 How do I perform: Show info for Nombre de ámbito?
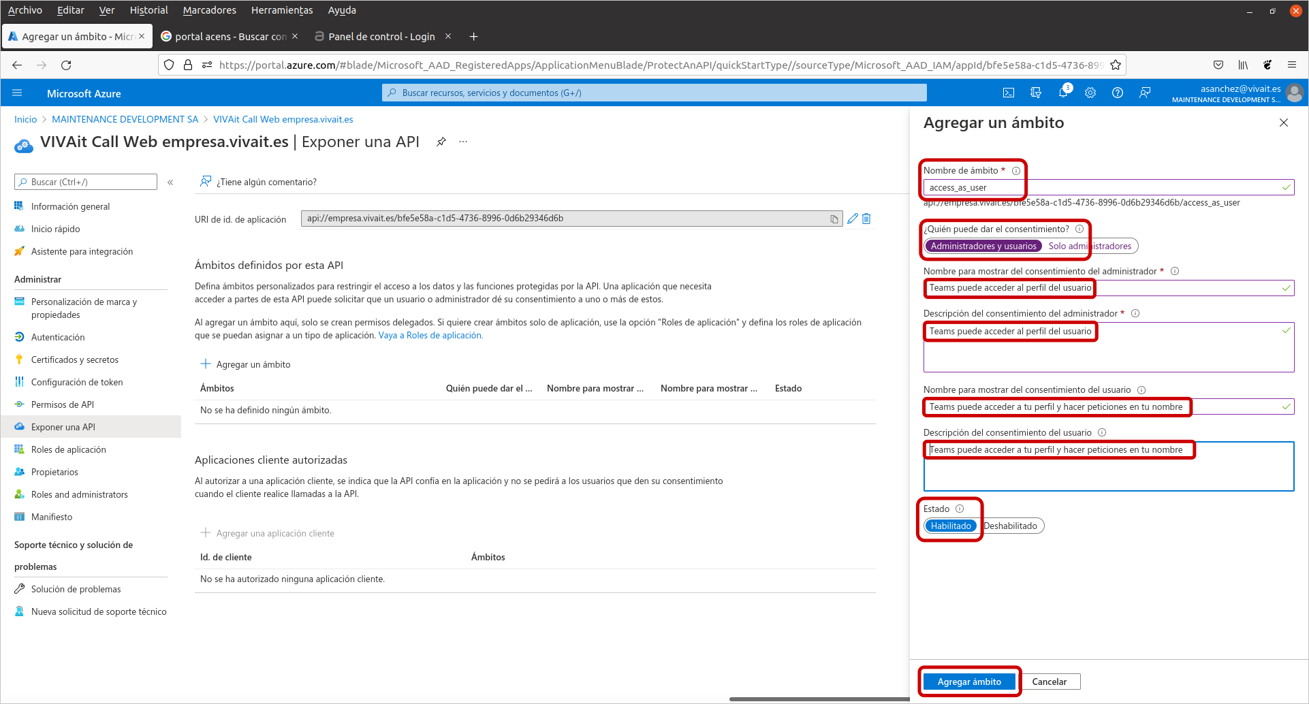coord(1016,171)
